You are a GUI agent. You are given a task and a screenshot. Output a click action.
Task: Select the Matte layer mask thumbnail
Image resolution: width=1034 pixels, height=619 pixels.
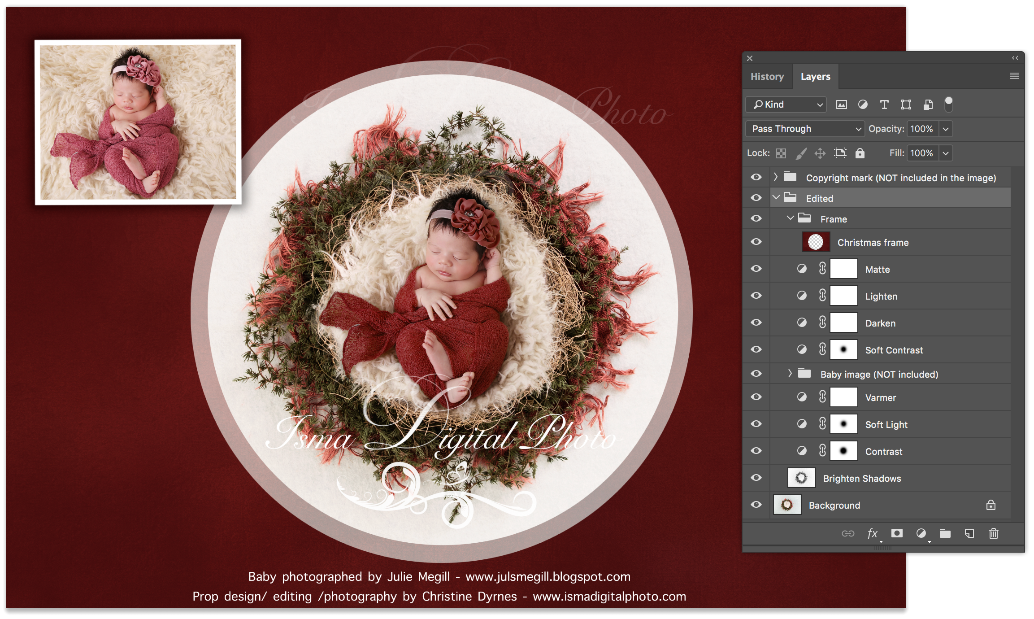[843, 269]
